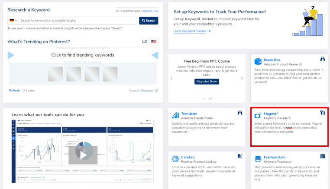Click 'Learn what our tools can do for you' heading
Viewport: 330px width, 189px height.
48,114
